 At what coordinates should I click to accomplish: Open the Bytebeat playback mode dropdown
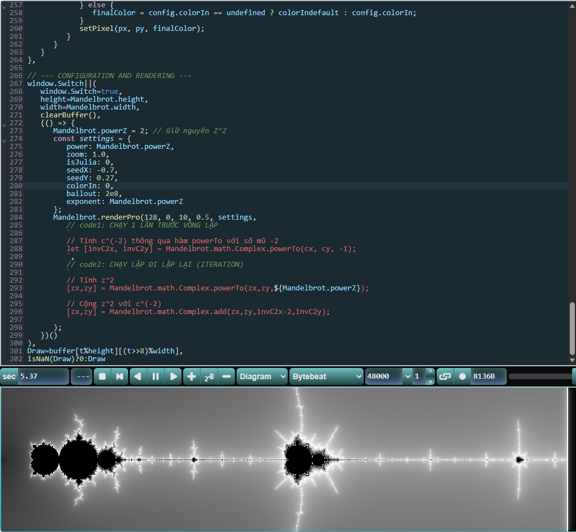coord(326,376)
